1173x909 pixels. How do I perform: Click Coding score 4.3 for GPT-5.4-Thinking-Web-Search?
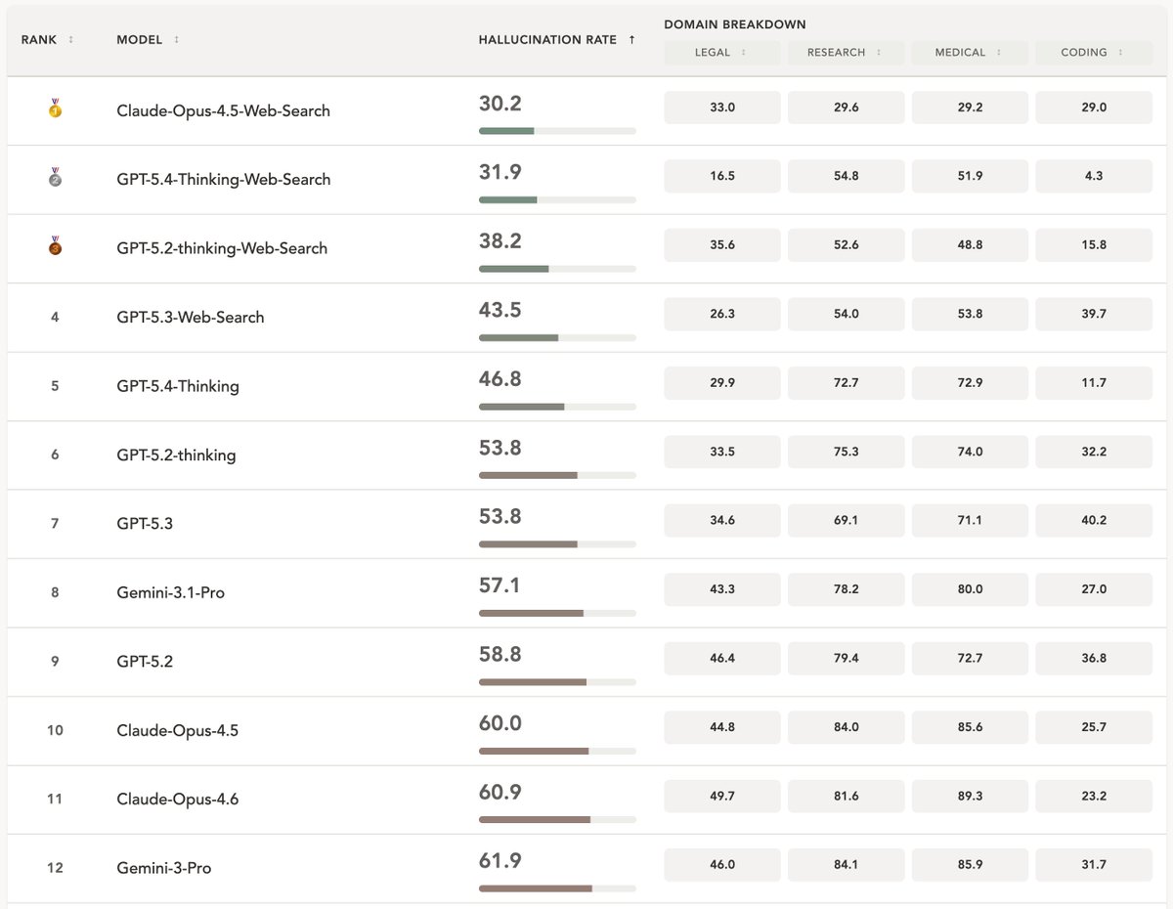pyautogui.click(x=1094, y=176)
